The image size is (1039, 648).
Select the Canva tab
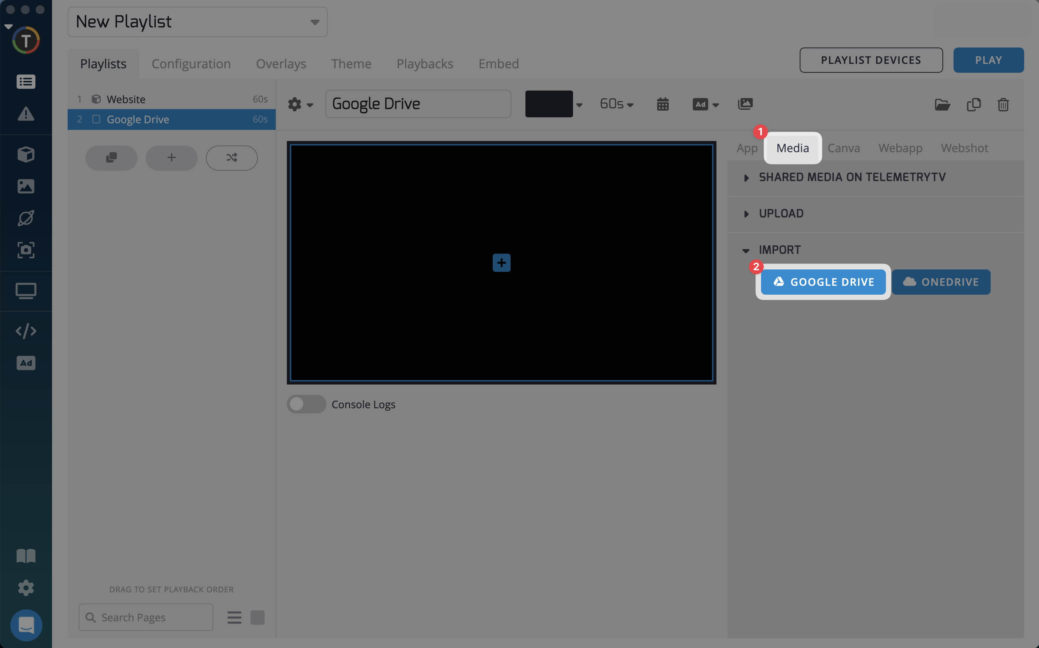(844, 148)
